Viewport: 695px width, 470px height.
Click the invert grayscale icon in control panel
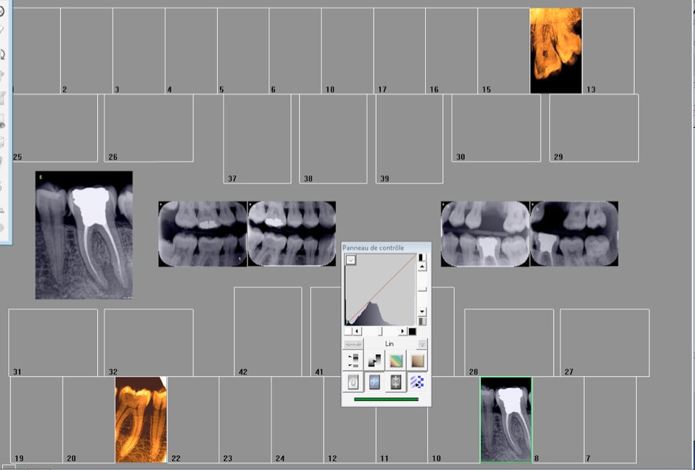click(x=375, y=361)
